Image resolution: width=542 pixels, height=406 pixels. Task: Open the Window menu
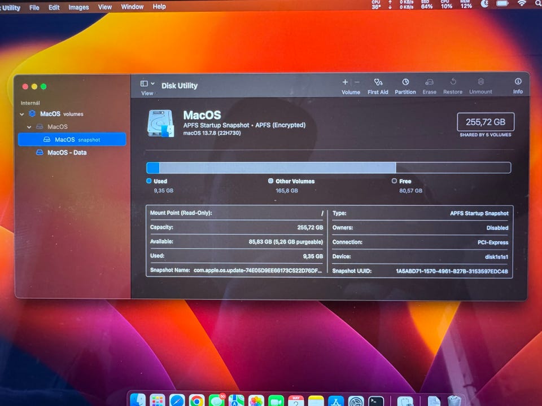tap(132, 7)
